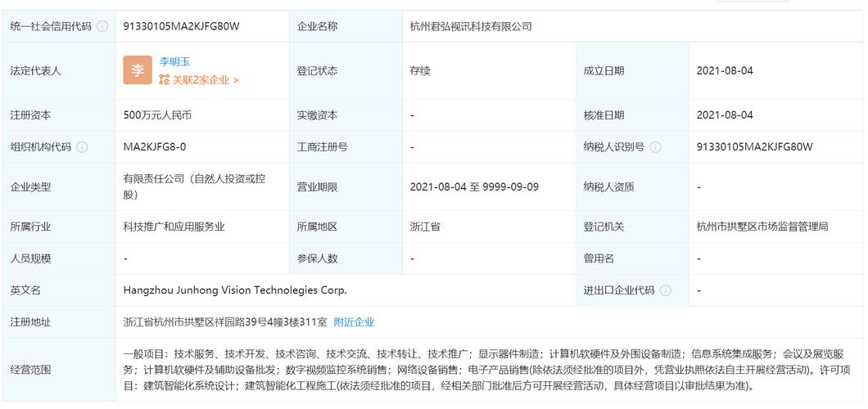This screenshot has height=409, width=868.
Task: Click registration status value 存续
Action: coord(420,70)
